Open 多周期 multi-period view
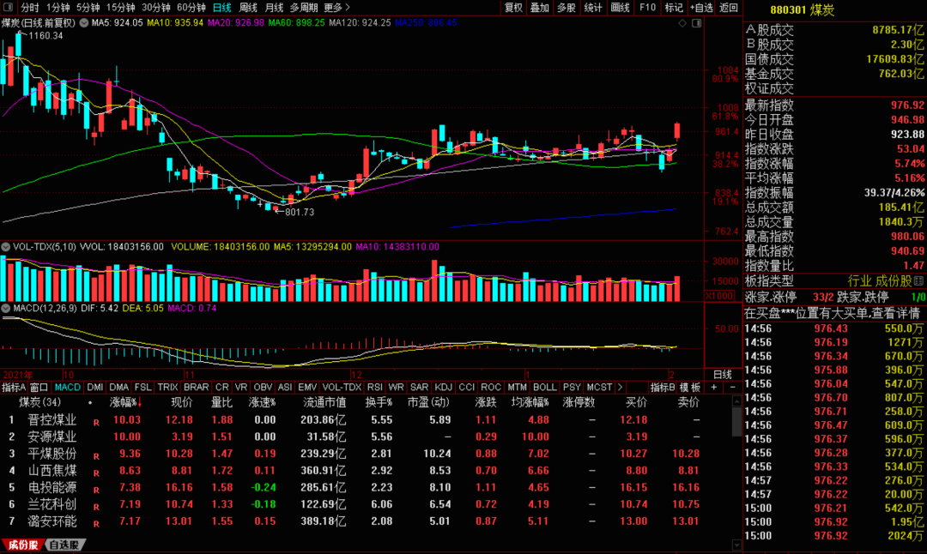Image resolution: width=927 pixels, height=554 pixels. [x=304, y=8]
